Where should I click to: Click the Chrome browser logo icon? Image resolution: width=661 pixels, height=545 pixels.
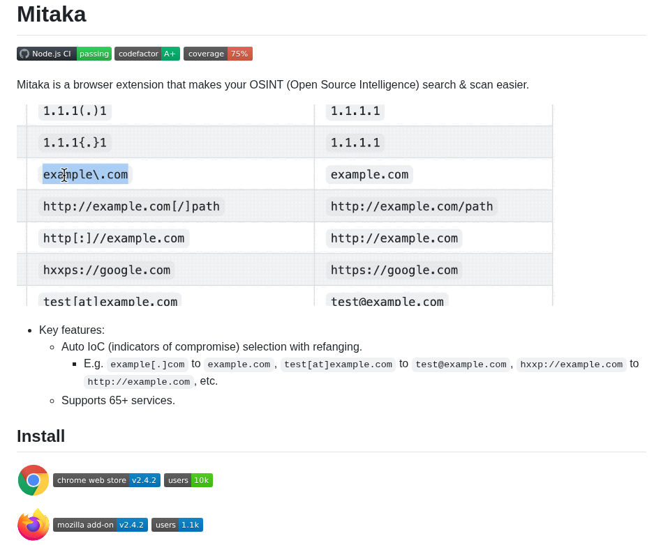[x=34, y=480]
